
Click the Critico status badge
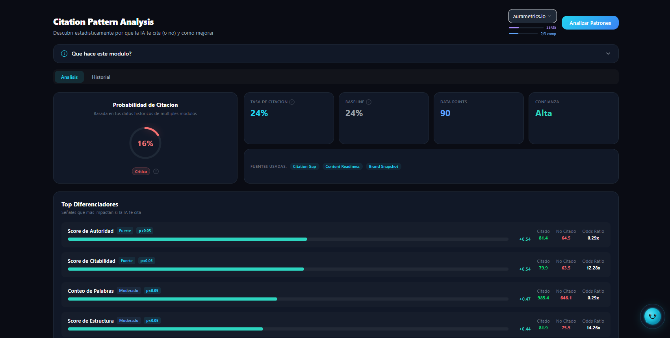[141, 172]
